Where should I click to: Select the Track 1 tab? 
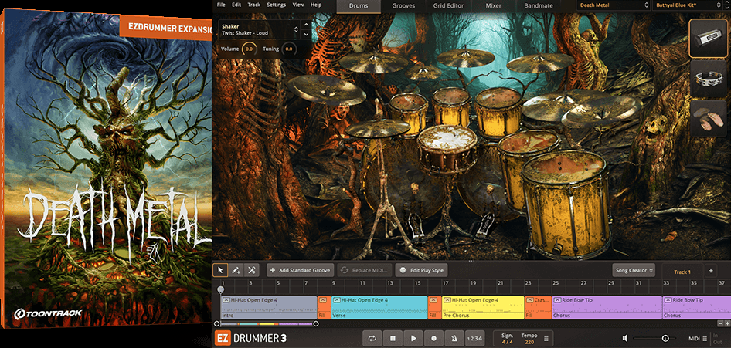point(682,272)
